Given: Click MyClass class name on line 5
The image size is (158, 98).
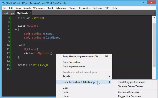Looking at the screenshot, I should pyautogui.click(x=33, y=26).
